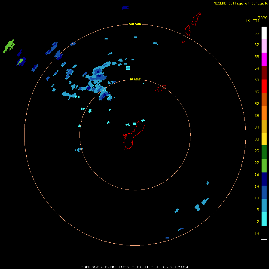Click the "ENHANCED ECHO TOPS" product title
Screen dimensions: 269x269
pyautogui.click(x=105, y=267)
